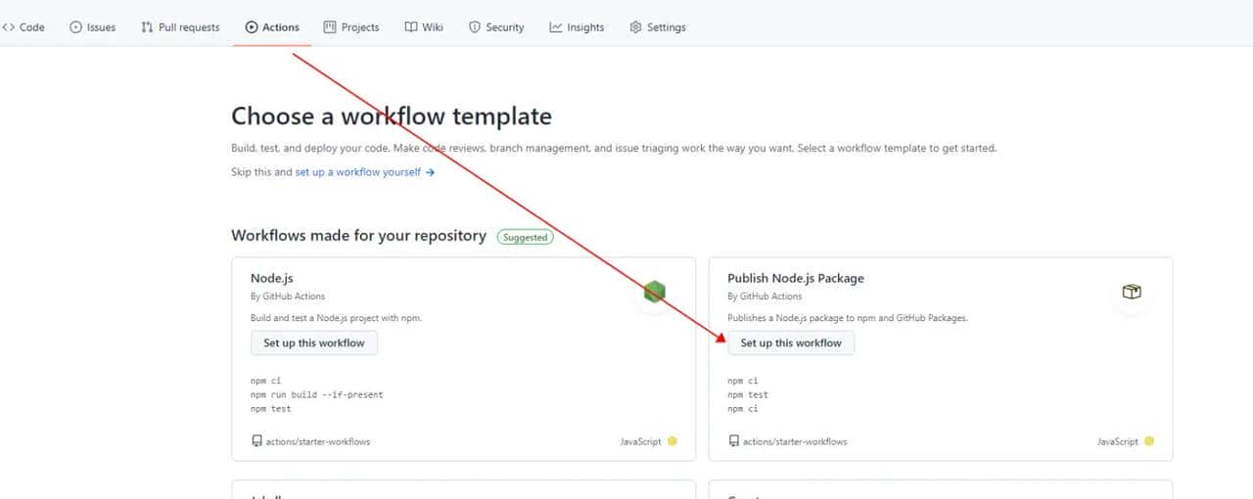The height and width of the screenshot is (499, 1253).
Task: Click the yellow JavaScript dot on the Node.js card
Action: 673,441
